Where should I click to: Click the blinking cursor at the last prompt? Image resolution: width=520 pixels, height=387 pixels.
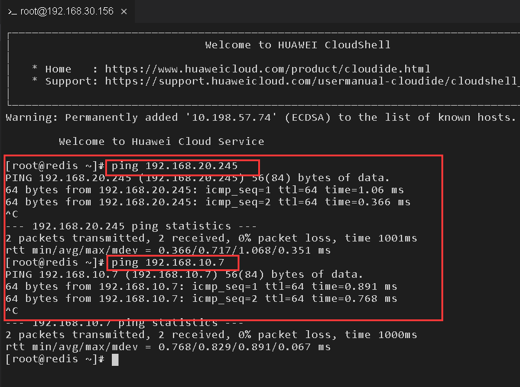pos(115,359)
